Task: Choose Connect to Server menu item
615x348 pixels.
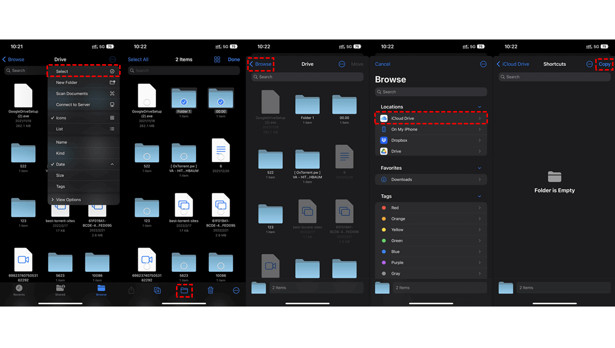Action: 84,105
